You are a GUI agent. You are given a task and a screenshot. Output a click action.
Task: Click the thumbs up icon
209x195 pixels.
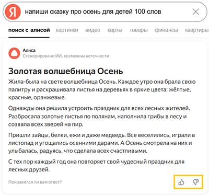[181, 182]
